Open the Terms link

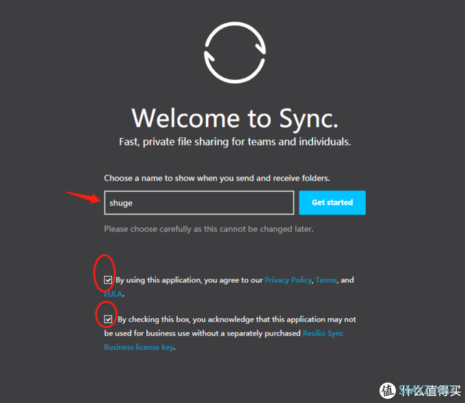[326, 280]
